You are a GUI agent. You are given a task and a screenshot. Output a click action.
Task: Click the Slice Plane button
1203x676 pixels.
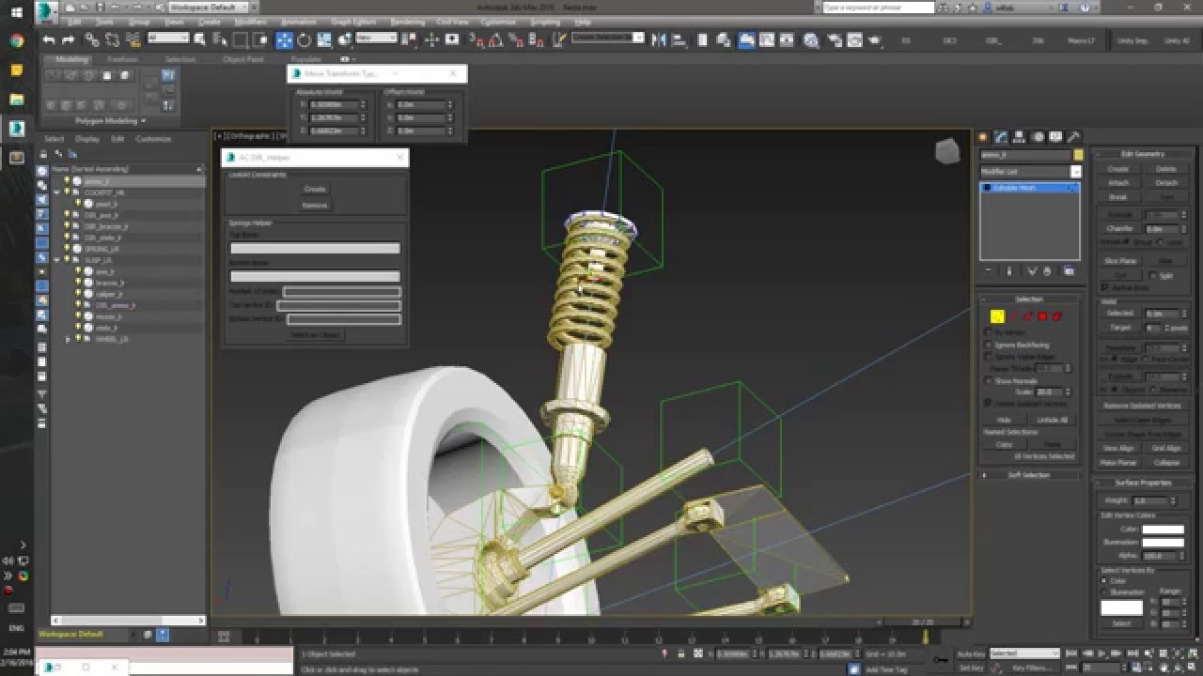(1119, 261)
